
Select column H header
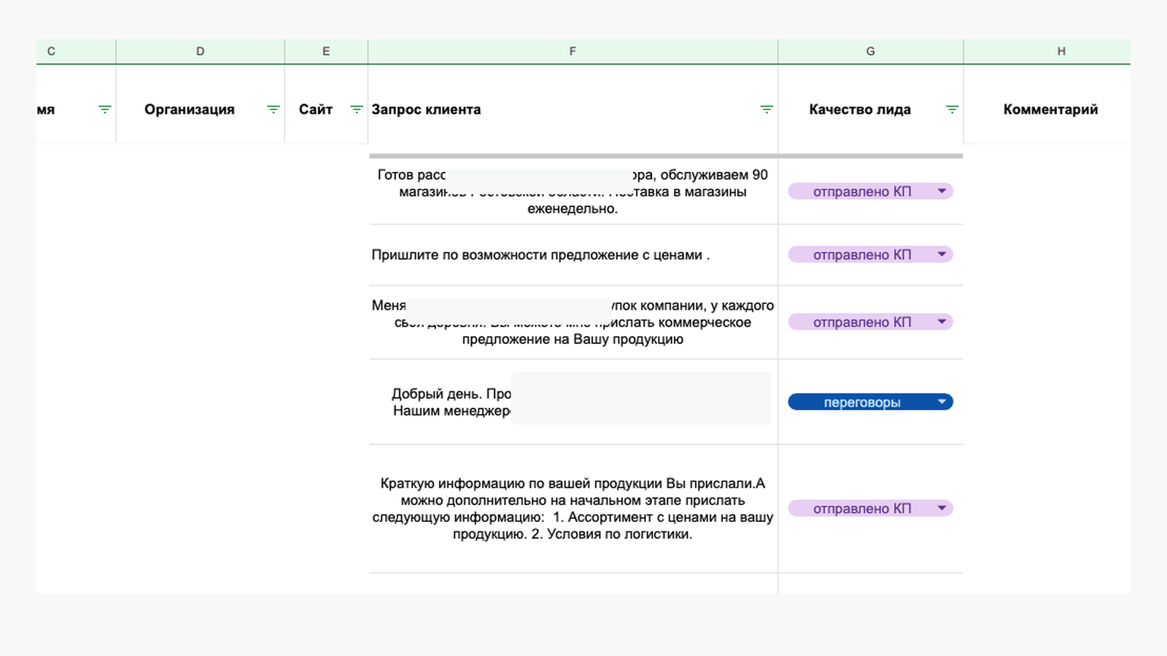(x=1047, y=51)
